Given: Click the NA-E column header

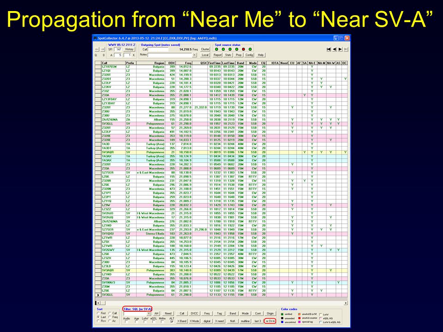Looking at the screenshot, I should [x=312, y=63].
